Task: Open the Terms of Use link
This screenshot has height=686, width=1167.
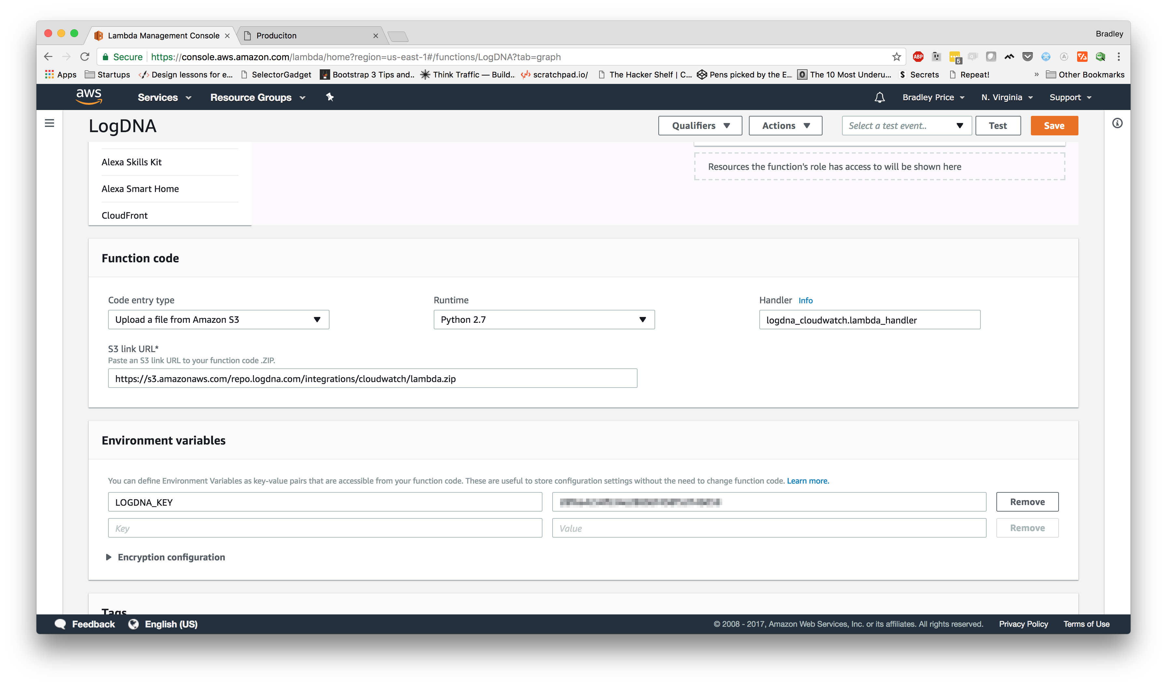Action: [1086, 624]
